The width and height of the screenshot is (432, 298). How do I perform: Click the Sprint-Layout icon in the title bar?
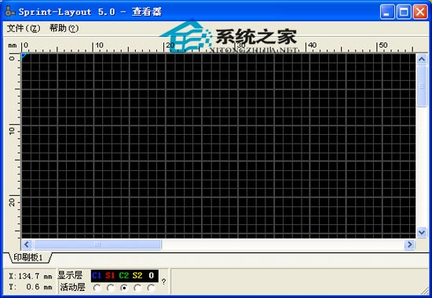[x=9, y=11]
